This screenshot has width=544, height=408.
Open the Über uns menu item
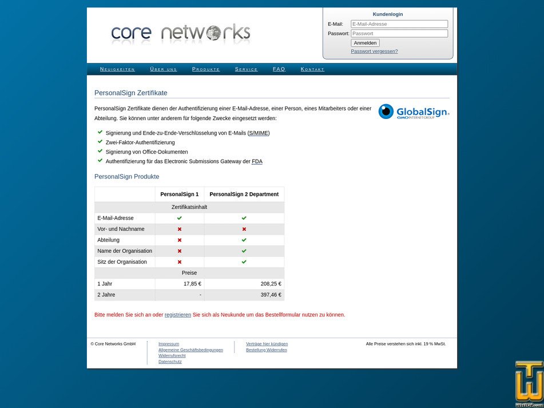164,69
